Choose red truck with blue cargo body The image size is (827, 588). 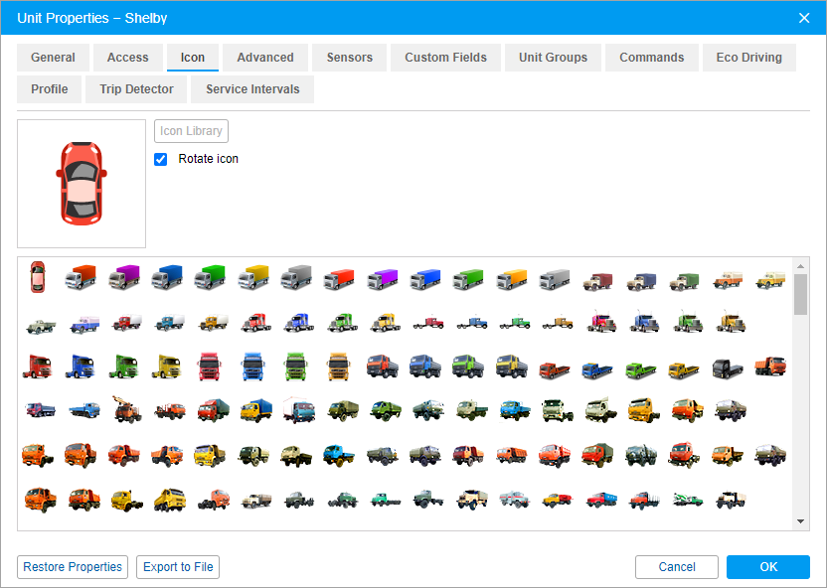tap(601, 499)
